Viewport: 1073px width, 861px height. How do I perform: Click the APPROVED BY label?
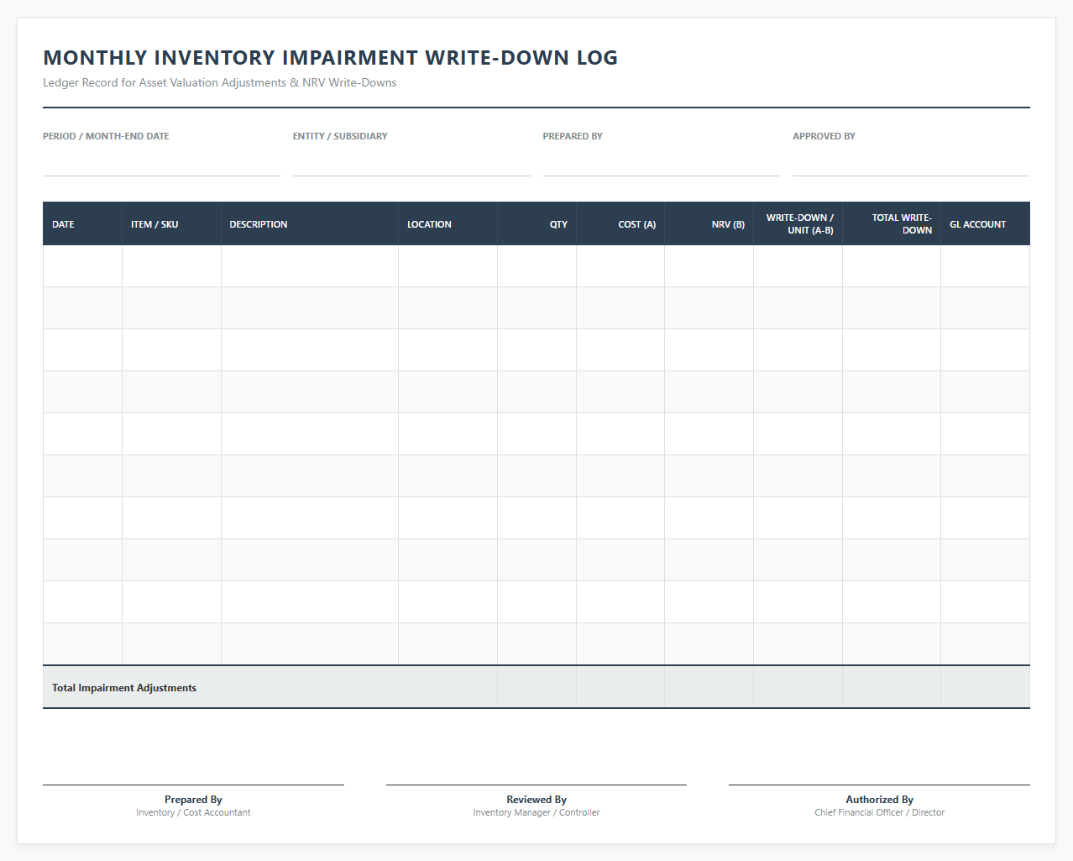pos(824,136)
